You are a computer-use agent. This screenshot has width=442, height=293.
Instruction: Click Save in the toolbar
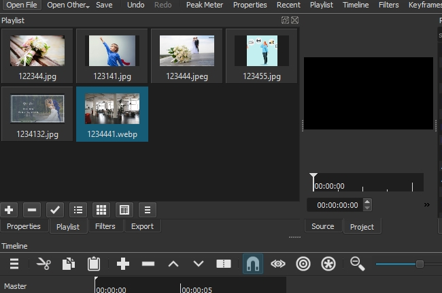click(104, 5)
